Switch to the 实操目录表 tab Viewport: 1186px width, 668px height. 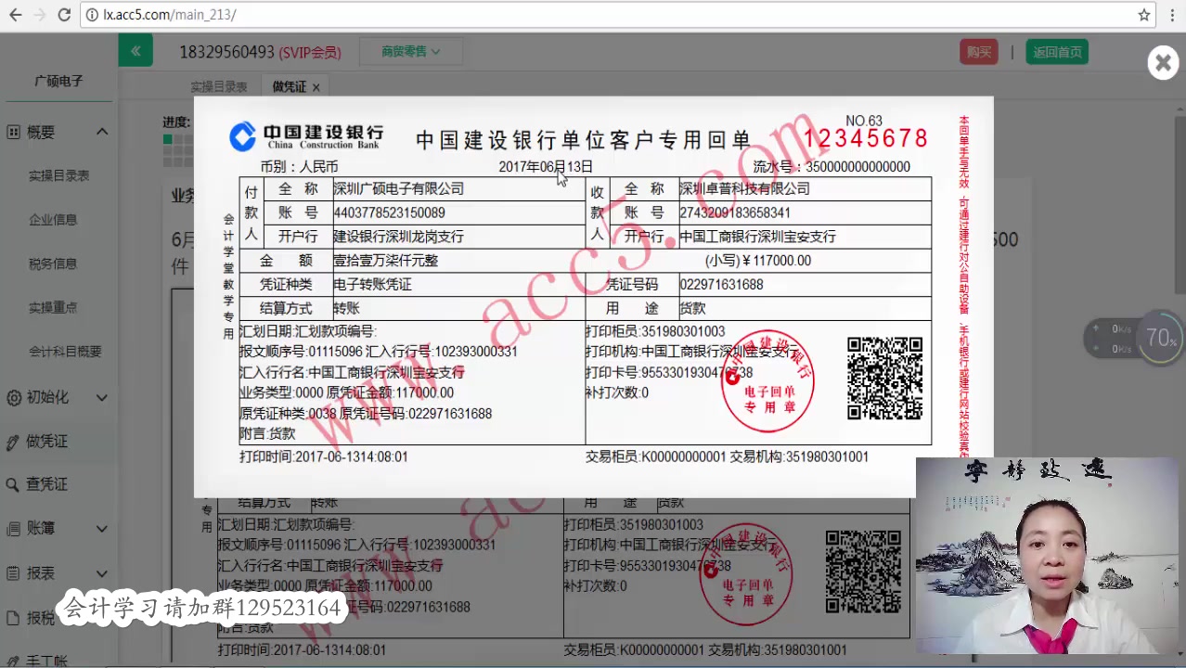pyautogui.click(x=219, y=85)
